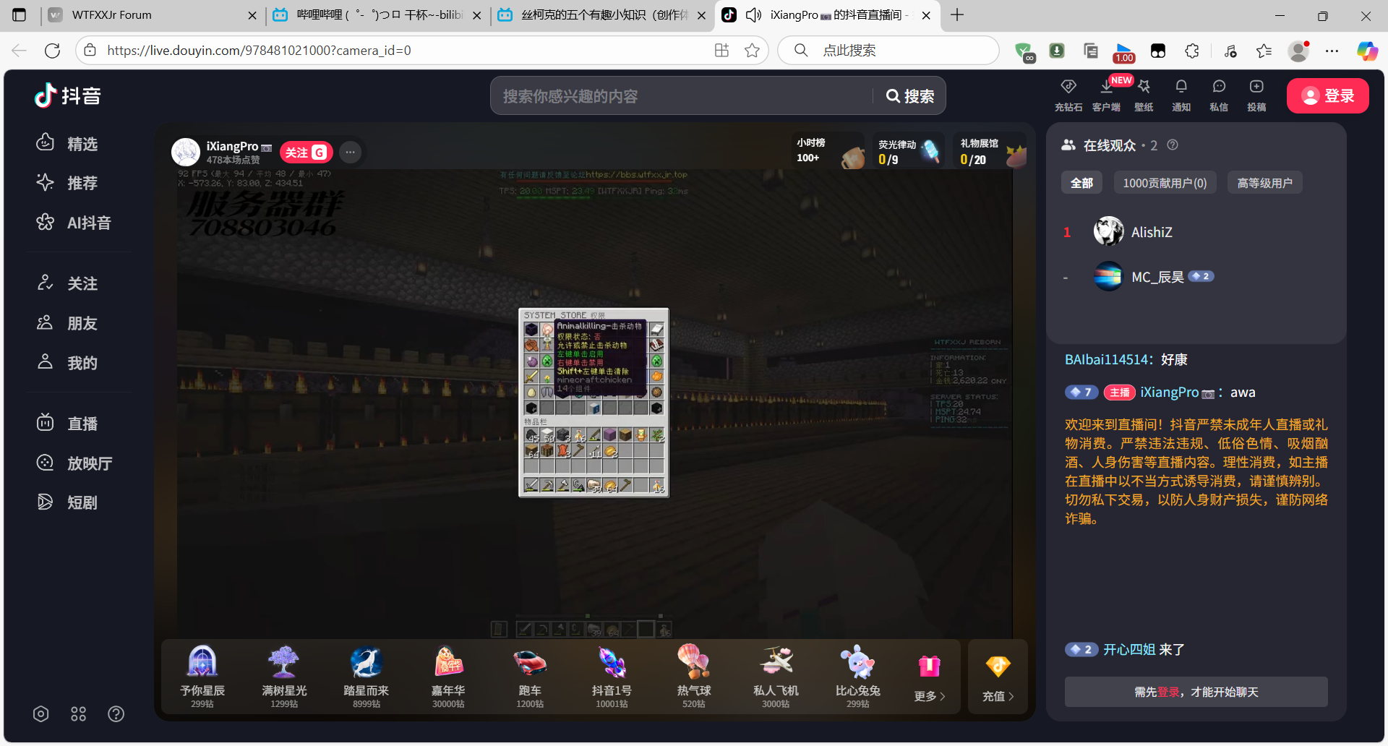Switch to 高等级用户 tab

pos(1264,183)
